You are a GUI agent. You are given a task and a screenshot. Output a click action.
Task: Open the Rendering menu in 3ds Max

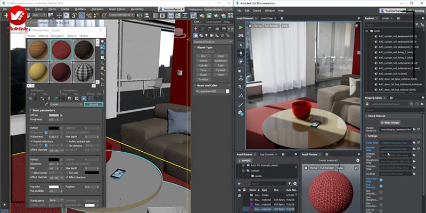point(137,9)
